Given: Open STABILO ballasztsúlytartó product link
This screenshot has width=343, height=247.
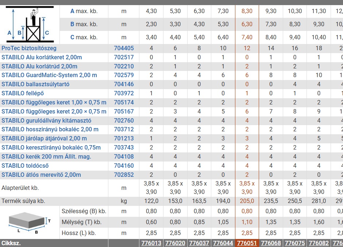Looking at the screenshot, I should pyautogui.click(x=35, y=84).
